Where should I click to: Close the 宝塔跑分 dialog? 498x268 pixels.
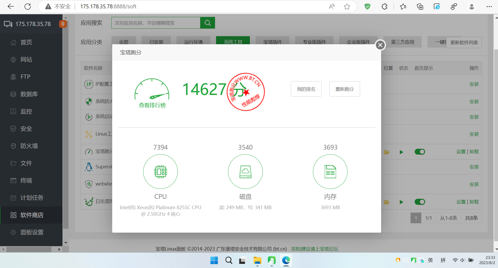380,45
